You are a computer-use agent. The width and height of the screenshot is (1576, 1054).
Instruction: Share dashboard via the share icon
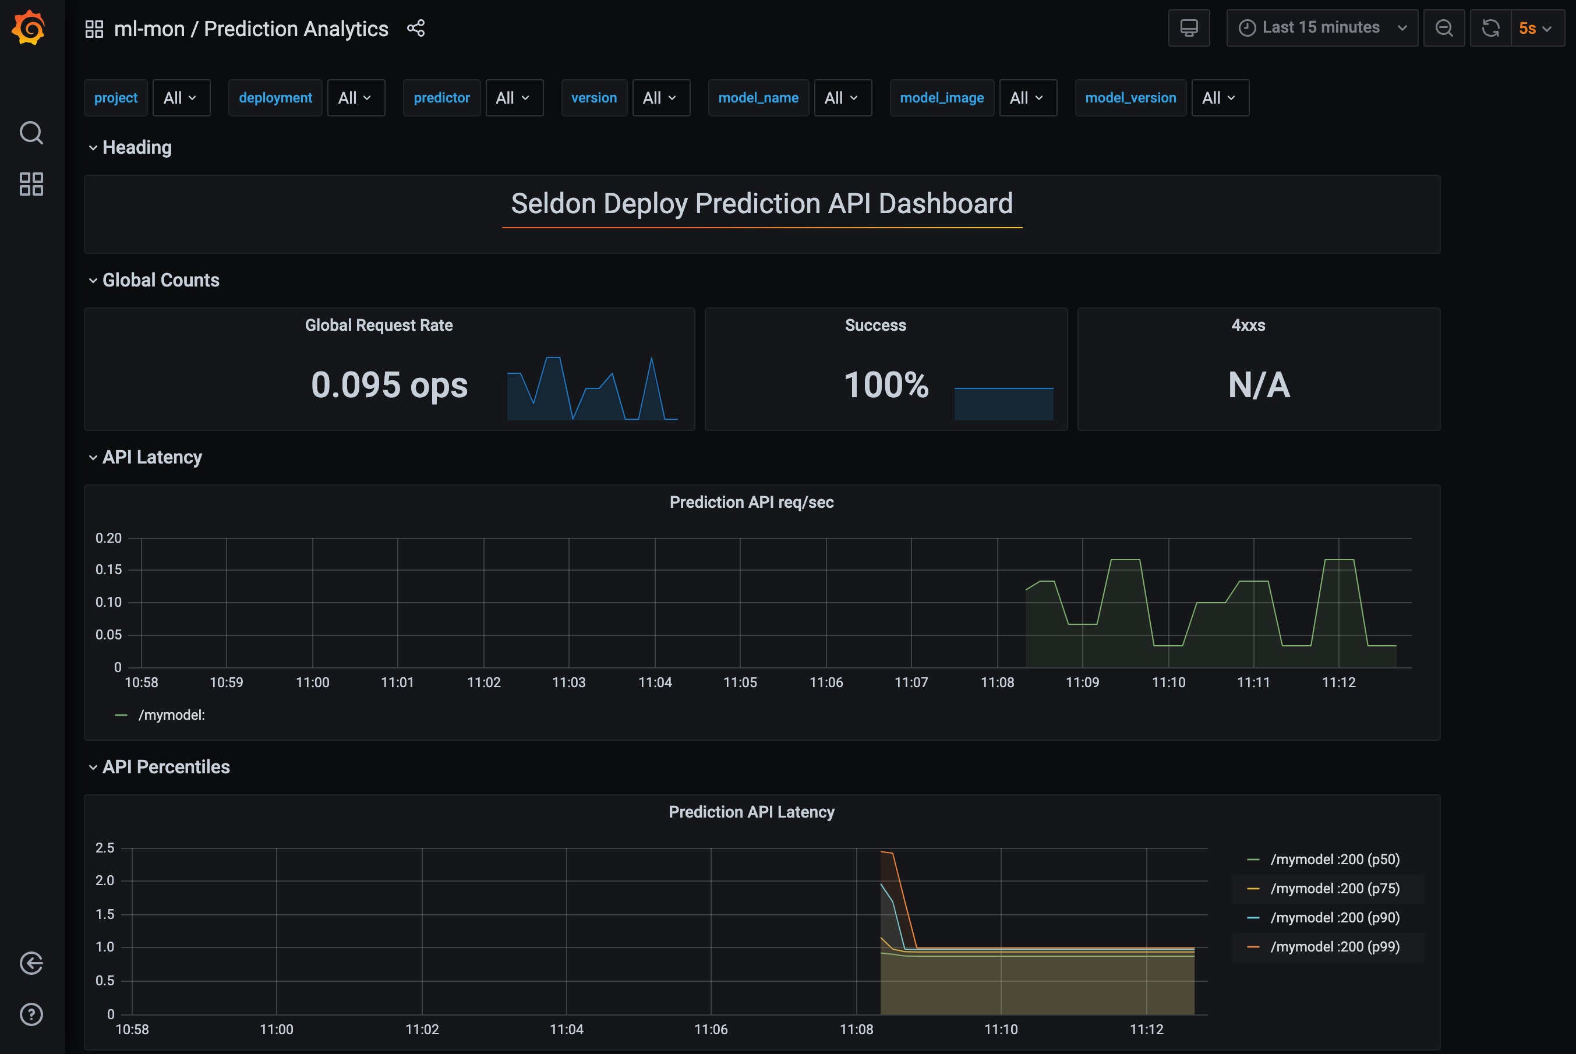pyautogui.click(x=416, y=28)
